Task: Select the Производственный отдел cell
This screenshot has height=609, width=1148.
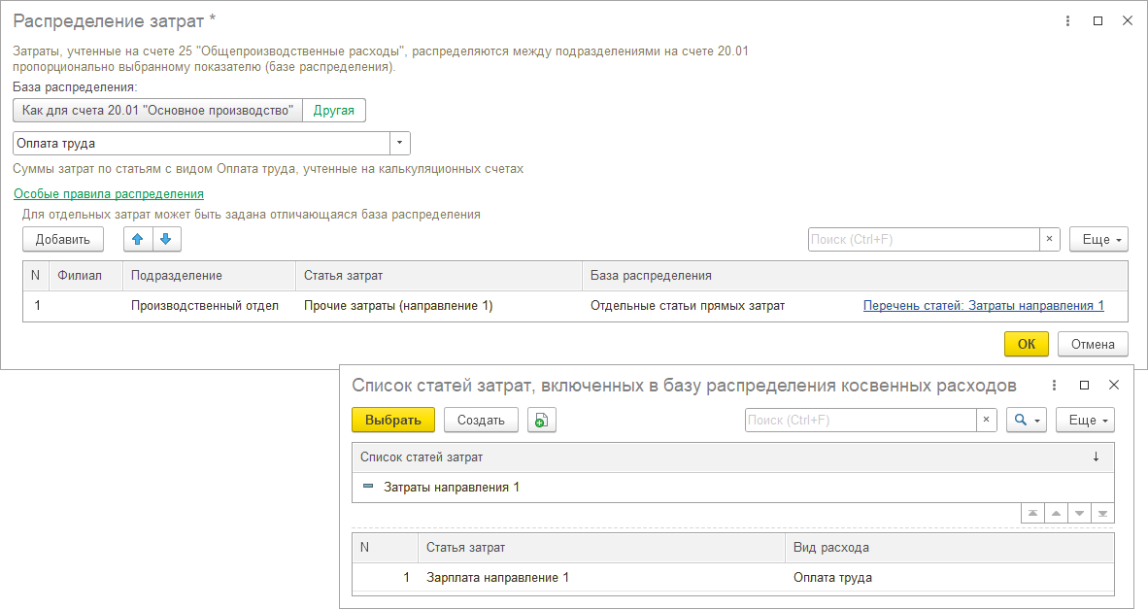Action: pyautogui.click(x=210, y=306)
